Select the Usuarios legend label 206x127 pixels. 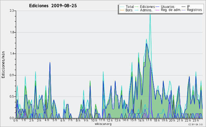[168, 7]
